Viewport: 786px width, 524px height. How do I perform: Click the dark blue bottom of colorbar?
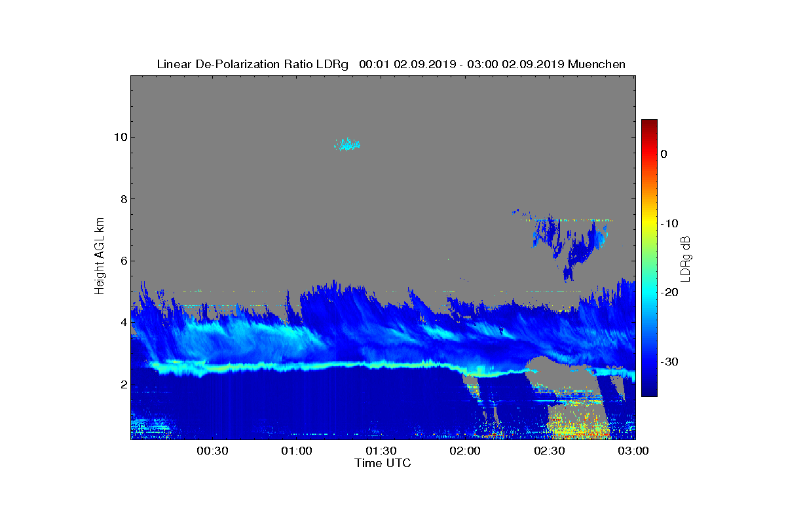pos(649,390)
